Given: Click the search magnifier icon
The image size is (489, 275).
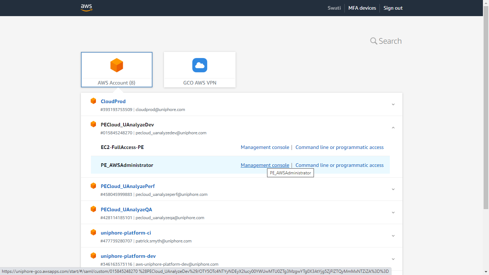Looking at the screenshot, I should pyautogui.click(x=373, y=41).
